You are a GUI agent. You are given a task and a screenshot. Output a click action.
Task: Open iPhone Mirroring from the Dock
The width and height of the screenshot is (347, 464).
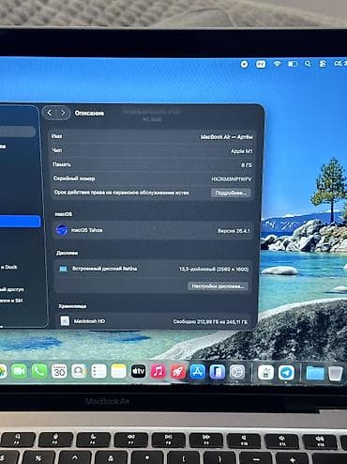tap(218, 372)
